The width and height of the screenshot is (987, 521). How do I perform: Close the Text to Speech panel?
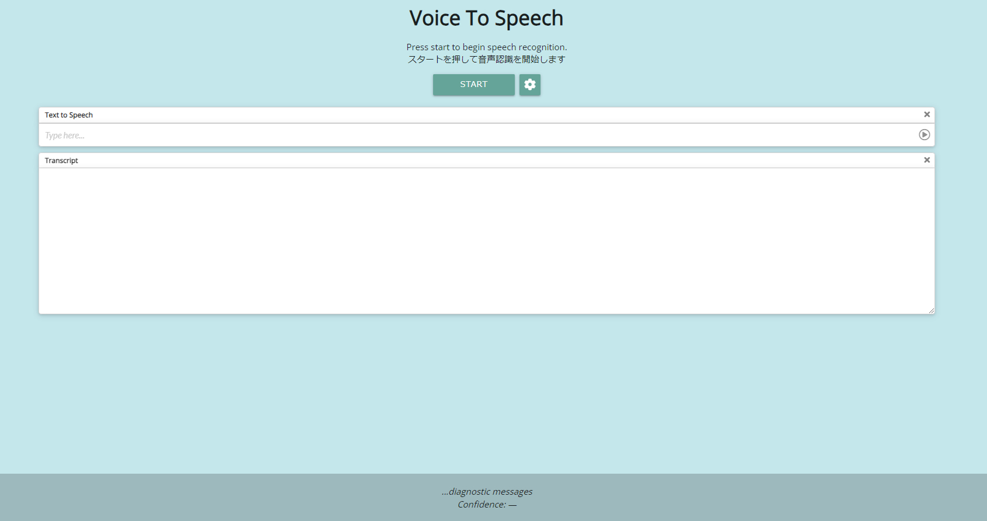(926, 114)
